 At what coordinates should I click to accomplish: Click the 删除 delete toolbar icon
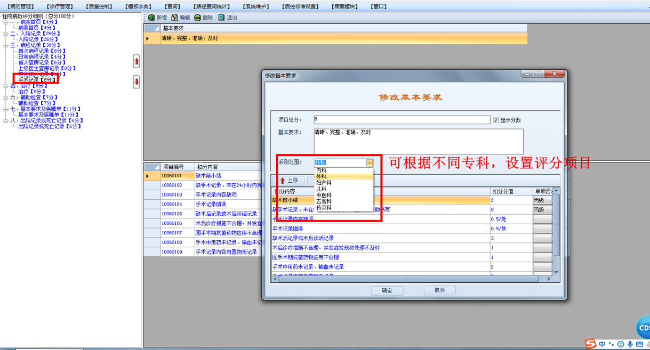(x=198, y=18)
